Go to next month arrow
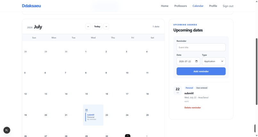Image resolution: width=258 pixels, height=137 pixels. (x=106, y=27)
